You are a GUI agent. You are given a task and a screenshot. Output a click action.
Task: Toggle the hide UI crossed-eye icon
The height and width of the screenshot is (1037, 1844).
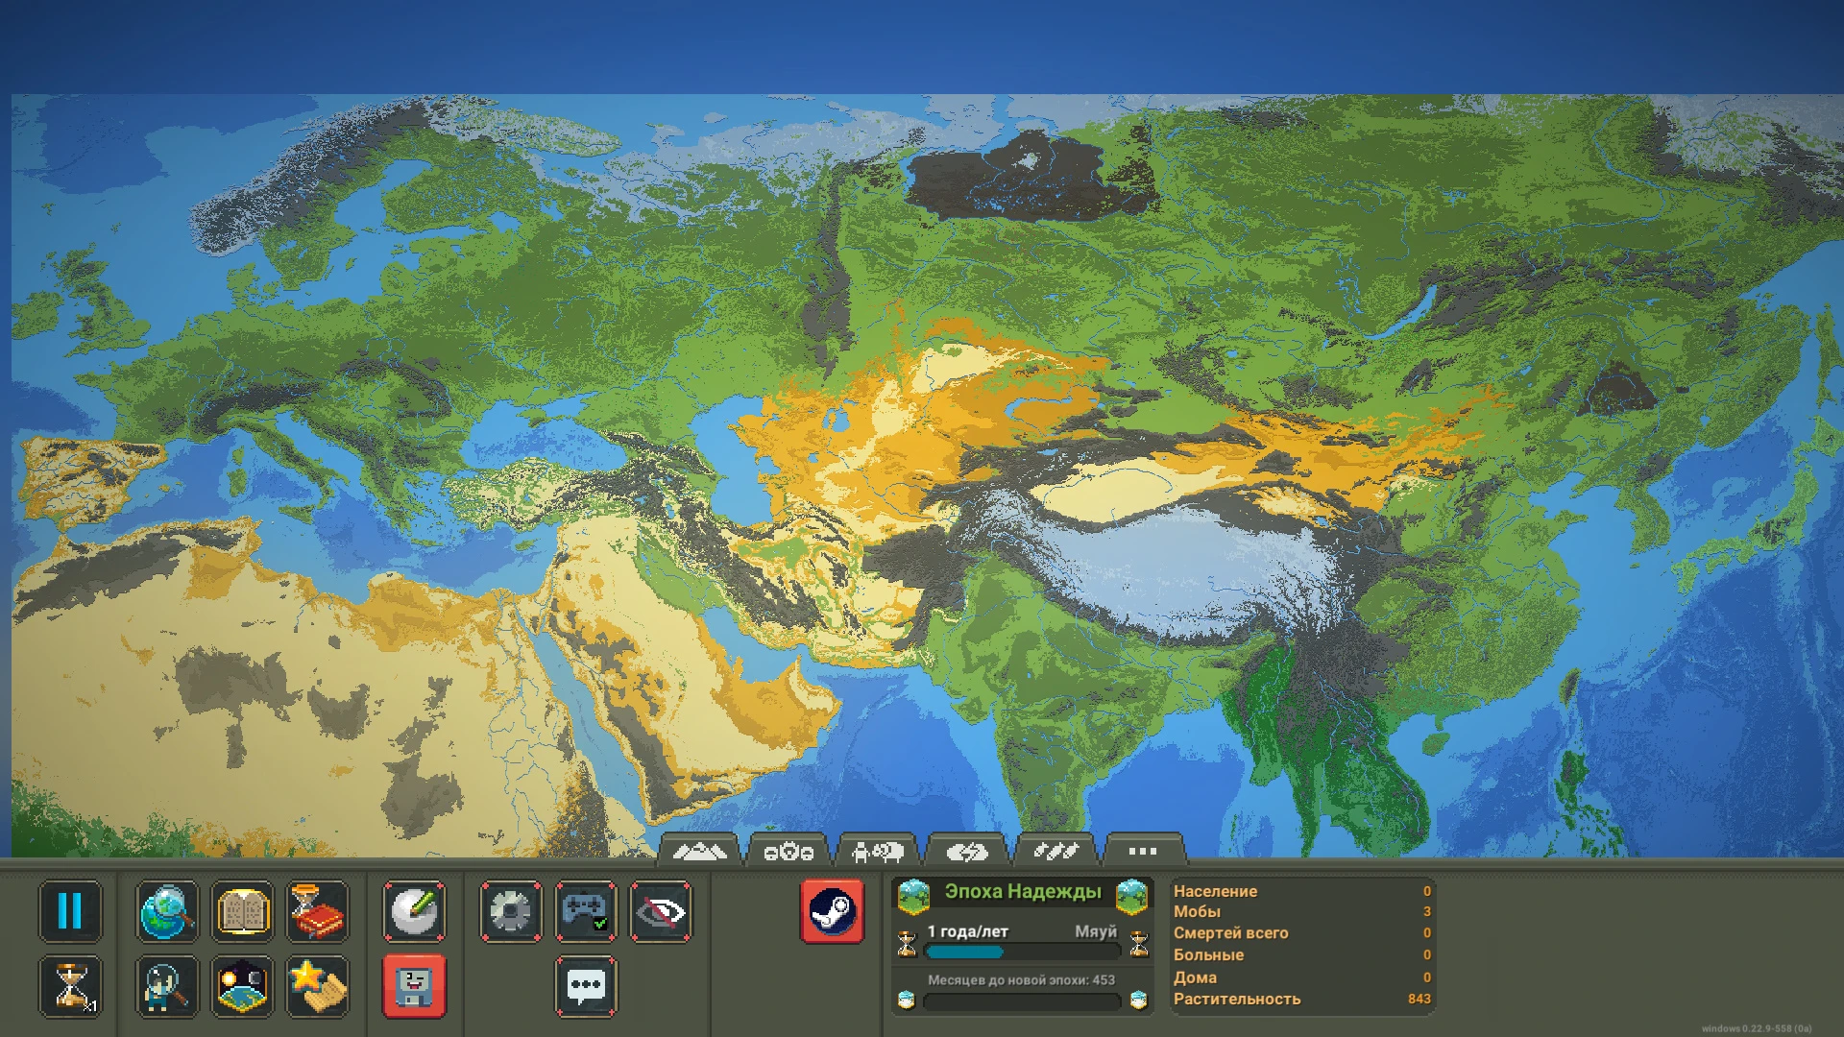point(660,912)
